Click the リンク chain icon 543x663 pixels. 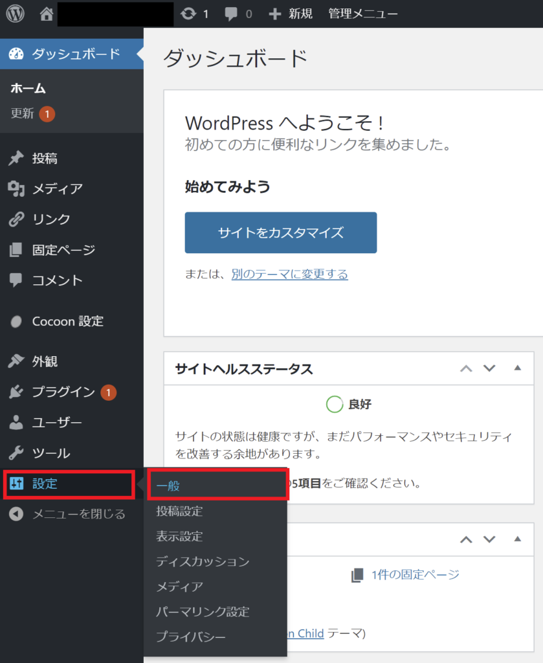click(x=16, y=219)
